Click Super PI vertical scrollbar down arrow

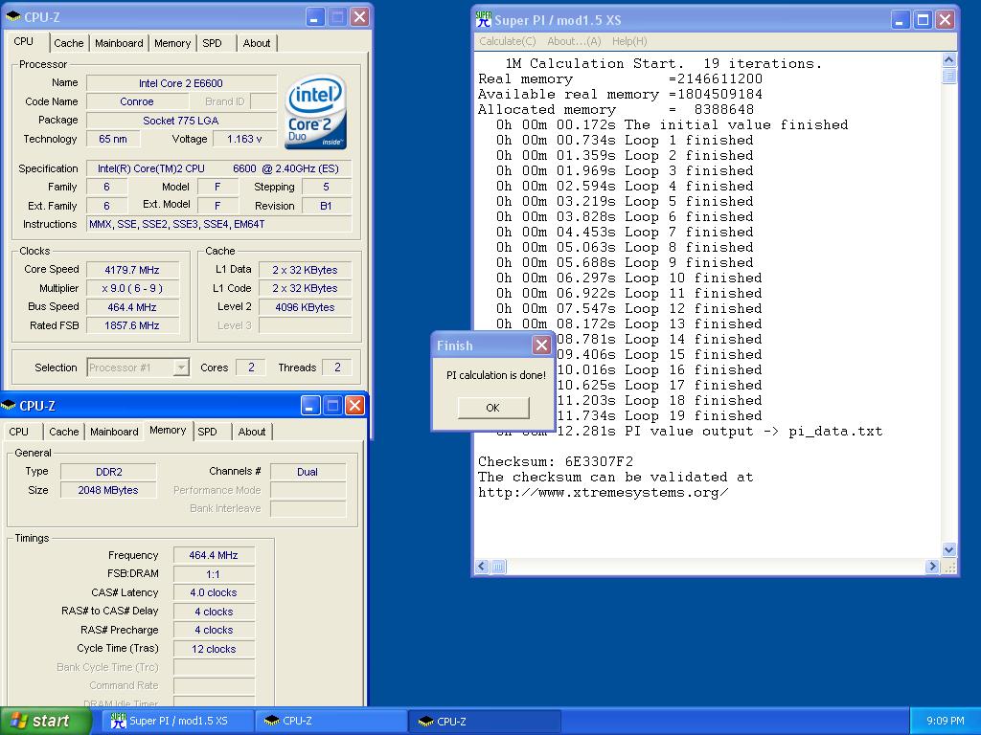(948, 550)
